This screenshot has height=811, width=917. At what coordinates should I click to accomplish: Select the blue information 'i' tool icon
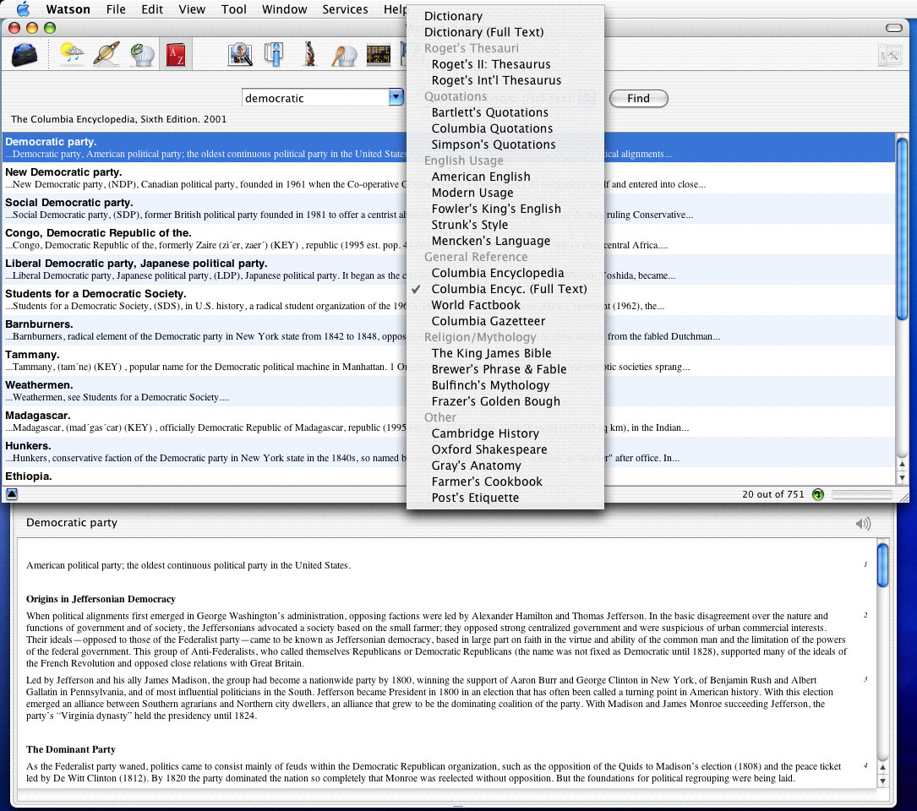[274, 54]
